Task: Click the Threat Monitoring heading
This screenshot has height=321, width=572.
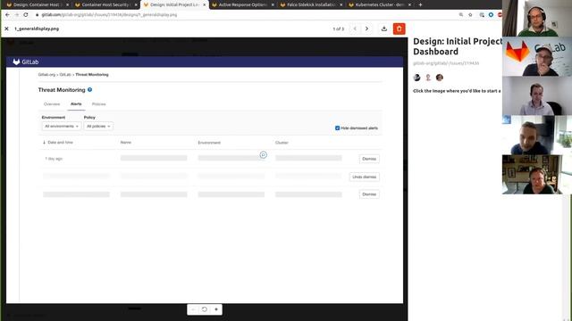Action: pyautogui.click(x=62, y=90)
